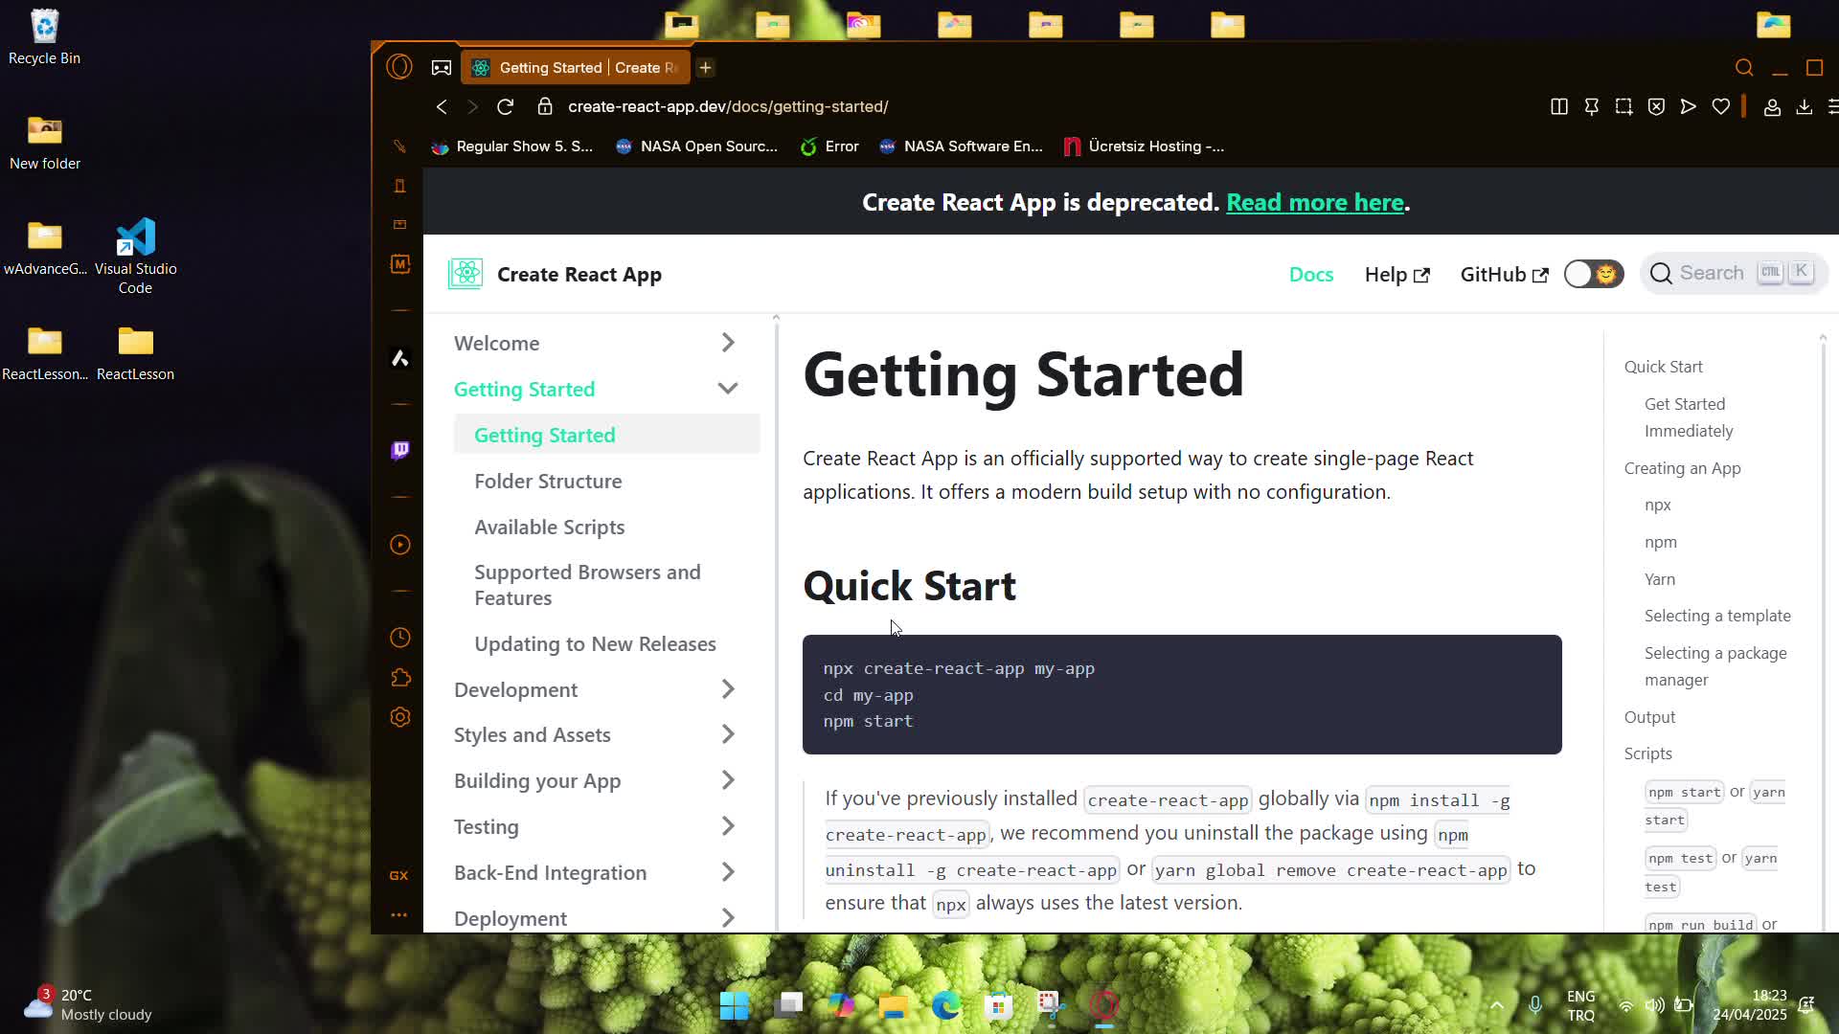Click the Create React App logo
This screenshot has height=1034, width=1839.
pos(465,274)
